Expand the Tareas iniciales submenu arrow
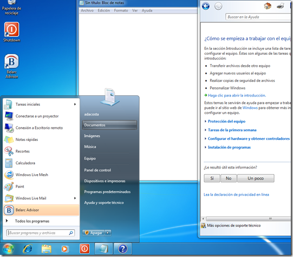 75,104
